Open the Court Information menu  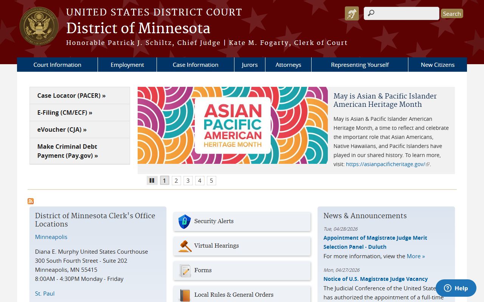click(57, 65)
